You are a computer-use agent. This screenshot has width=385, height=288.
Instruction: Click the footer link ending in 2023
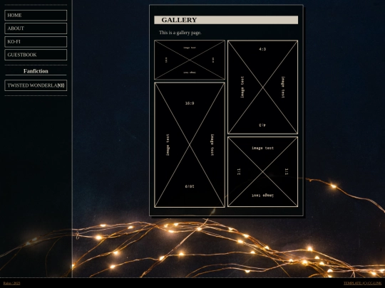coord(12,283)
